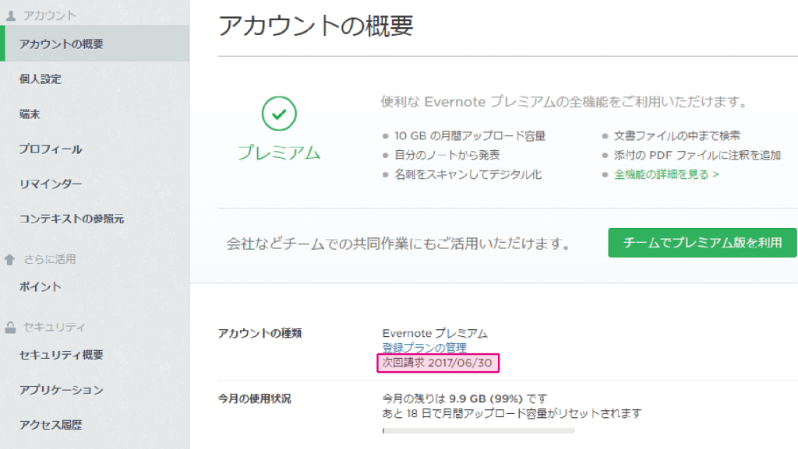This screenshot has width=798, height=449.
Task: Click the up-arrow icon beside さらに活用
Action: (9, 260)
